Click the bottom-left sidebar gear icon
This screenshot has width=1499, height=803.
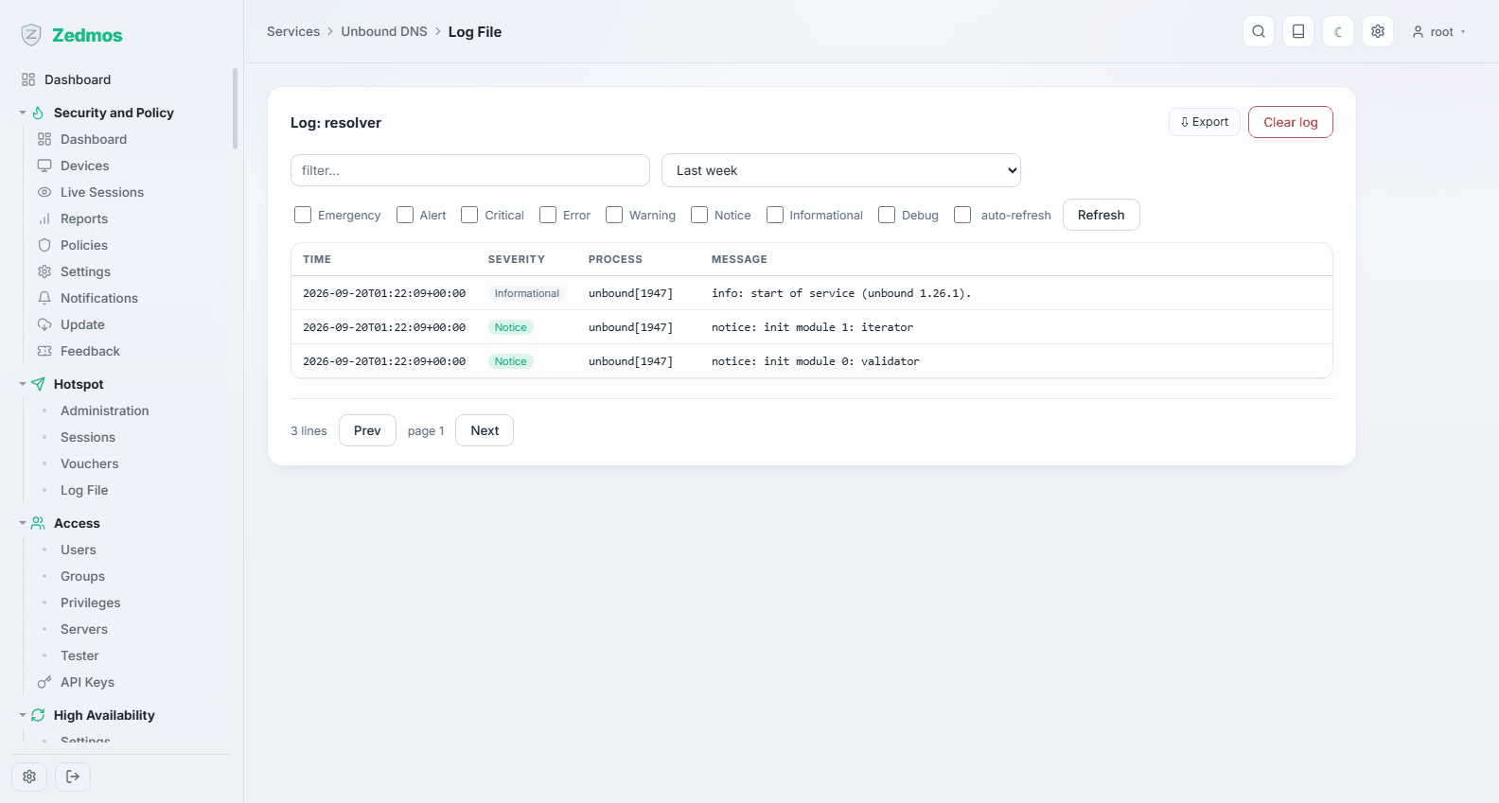pyautogui.click(x=29, y=777)
